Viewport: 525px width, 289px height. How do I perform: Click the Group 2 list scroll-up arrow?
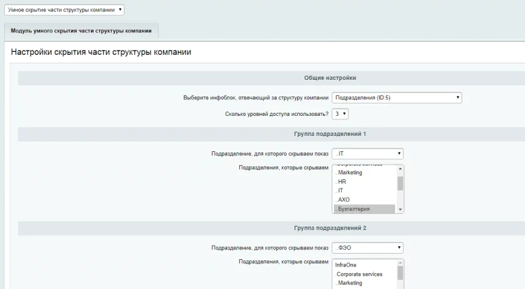point(400,262)
